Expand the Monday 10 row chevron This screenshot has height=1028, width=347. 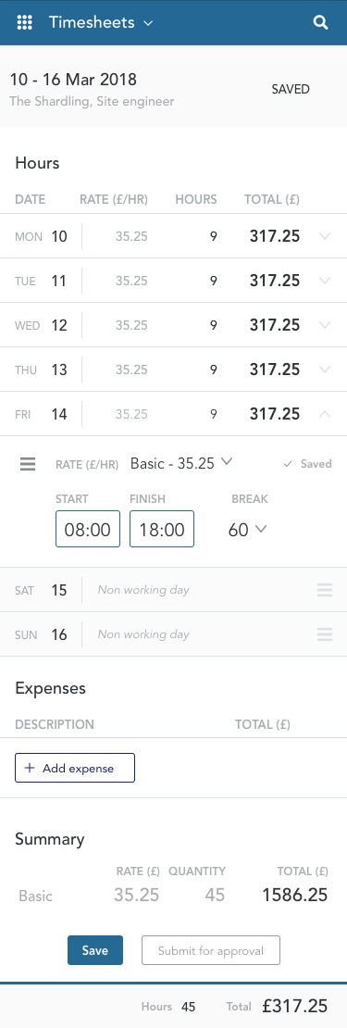325,236
